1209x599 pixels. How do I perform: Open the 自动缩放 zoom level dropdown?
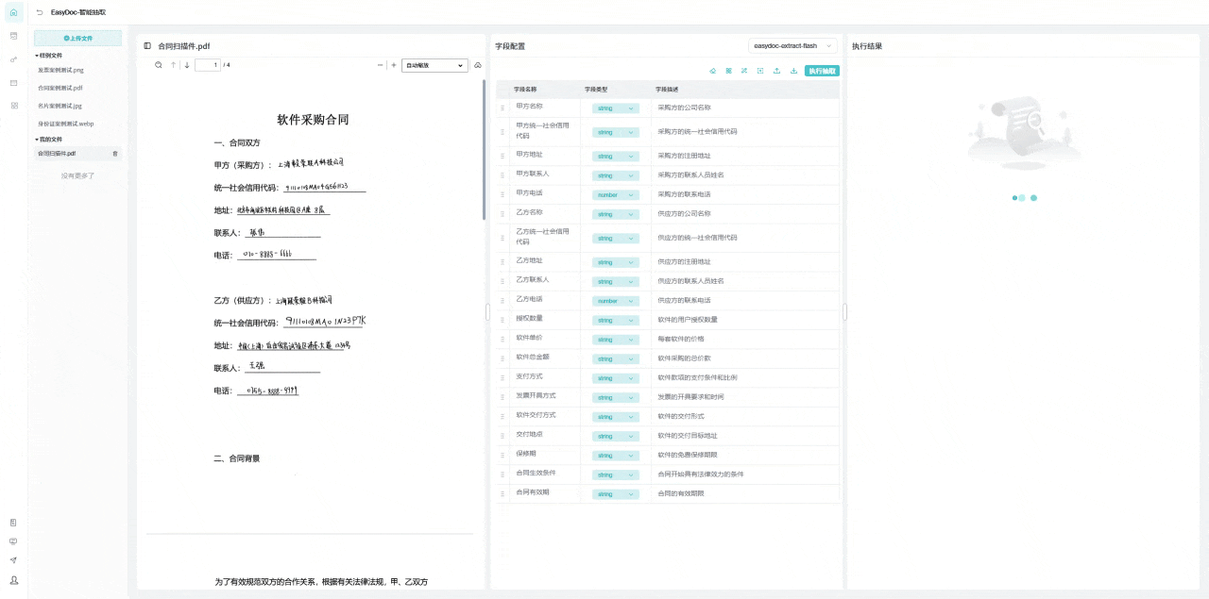(x=434, y=65)
